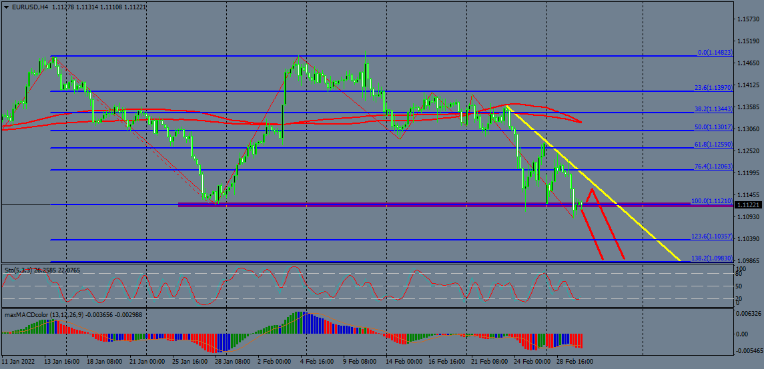
Task: Select the Fibonacci 38.2(1.13443) level label
Action: tap(713, 109)
